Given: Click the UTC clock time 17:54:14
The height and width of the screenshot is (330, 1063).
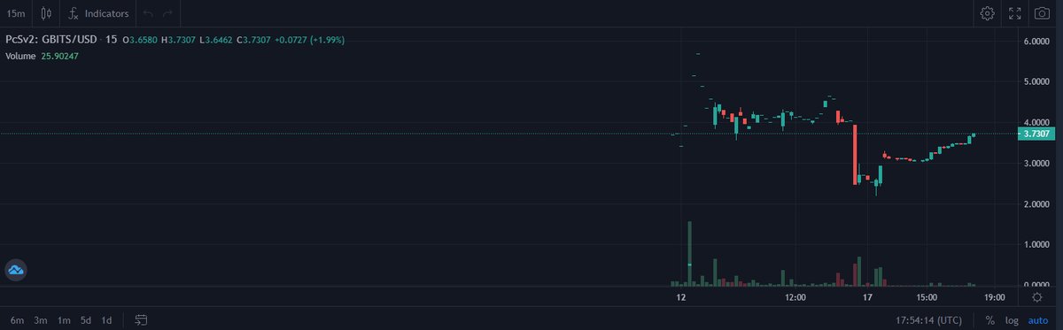Looking at the screenshot, I should 929,319.
